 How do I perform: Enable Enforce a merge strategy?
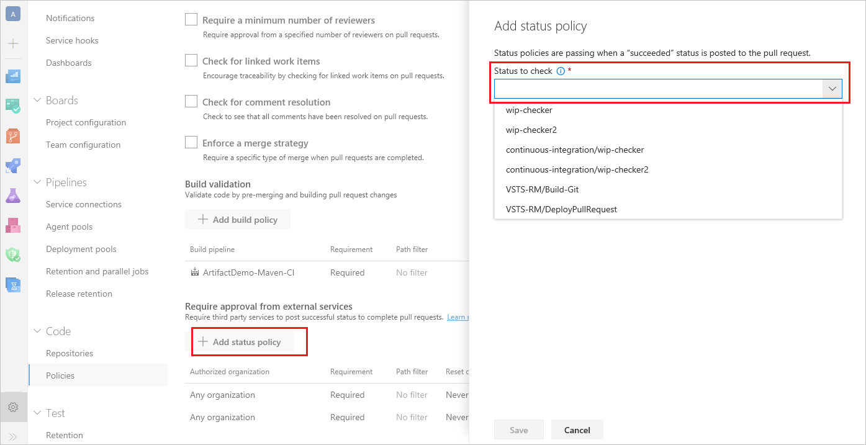[191, 142]
